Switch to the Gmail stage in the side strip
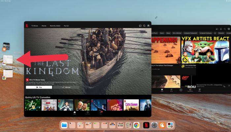Image resolution: width=231 pixels, height=132 pixels. pyautogui.click(x=8, y=60)
